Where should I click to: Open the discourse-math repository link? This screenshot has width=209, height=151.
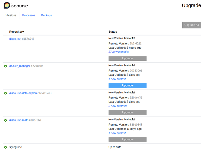click(19, 120)
